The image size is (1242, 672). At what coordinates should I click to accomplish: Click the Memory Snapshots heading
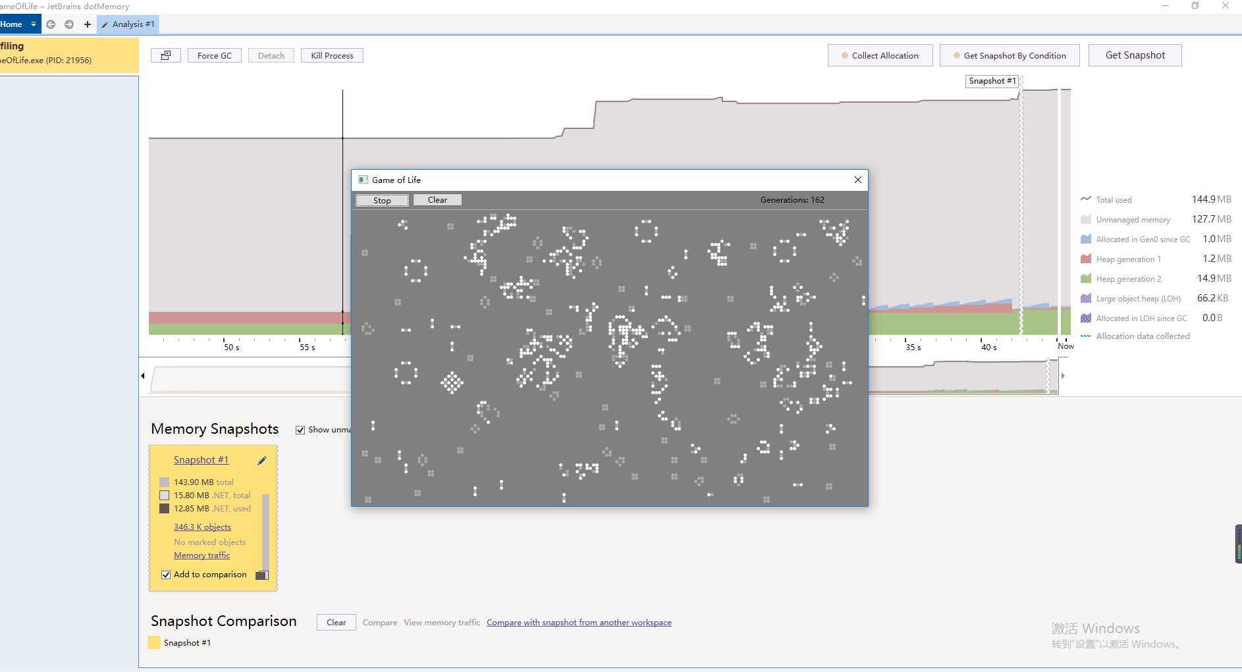point(215,429)
